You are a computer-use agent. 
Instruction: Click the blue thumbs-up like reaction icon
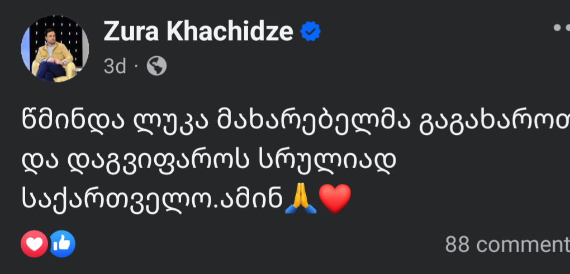click(x=62, y=244)
